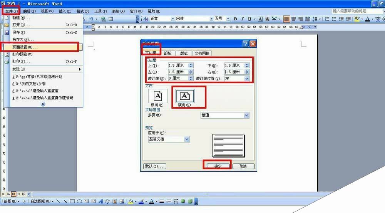
Task: Click the Styles and Formatting icon
Action: pos(146,18)
